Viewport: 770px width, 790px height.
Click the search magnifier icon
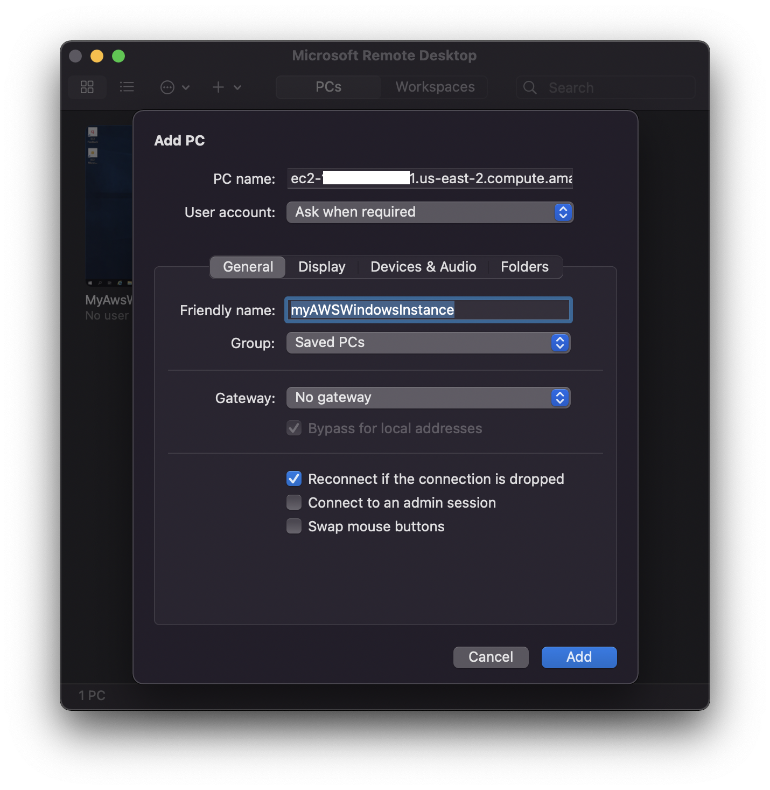(529, 87)
